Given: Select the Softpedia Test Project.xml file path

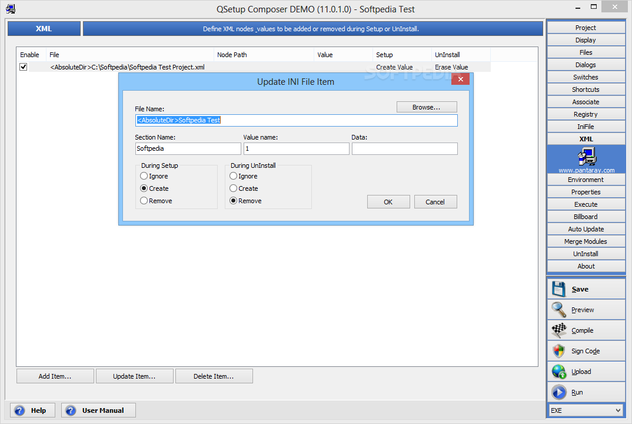Looking at the screenshot, I should pos(127,67).
